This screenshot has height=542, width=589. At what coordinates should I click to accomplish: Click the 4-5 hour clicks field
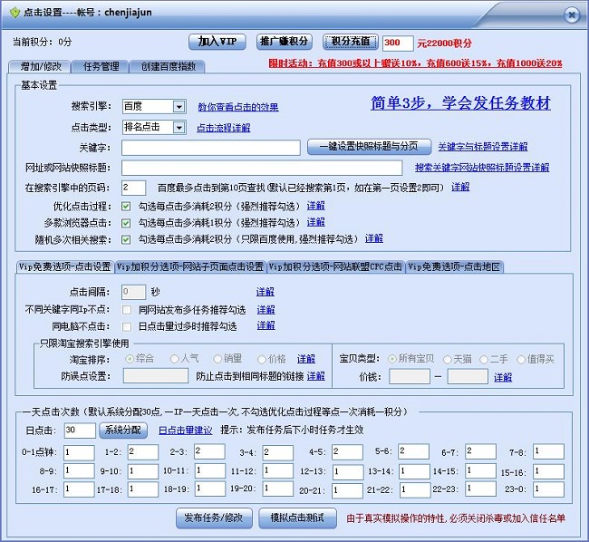[x=347, y=452]
